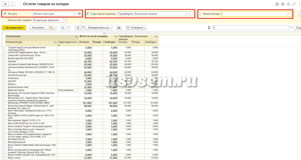Enable the Номенклатура filter checkbox
Screen dimensions: 301x160
[200, 14]
